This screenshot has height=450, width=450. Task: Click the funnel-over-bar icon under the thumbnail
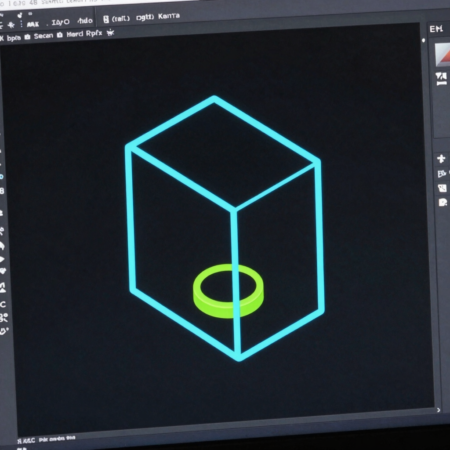tap(441, 79)
